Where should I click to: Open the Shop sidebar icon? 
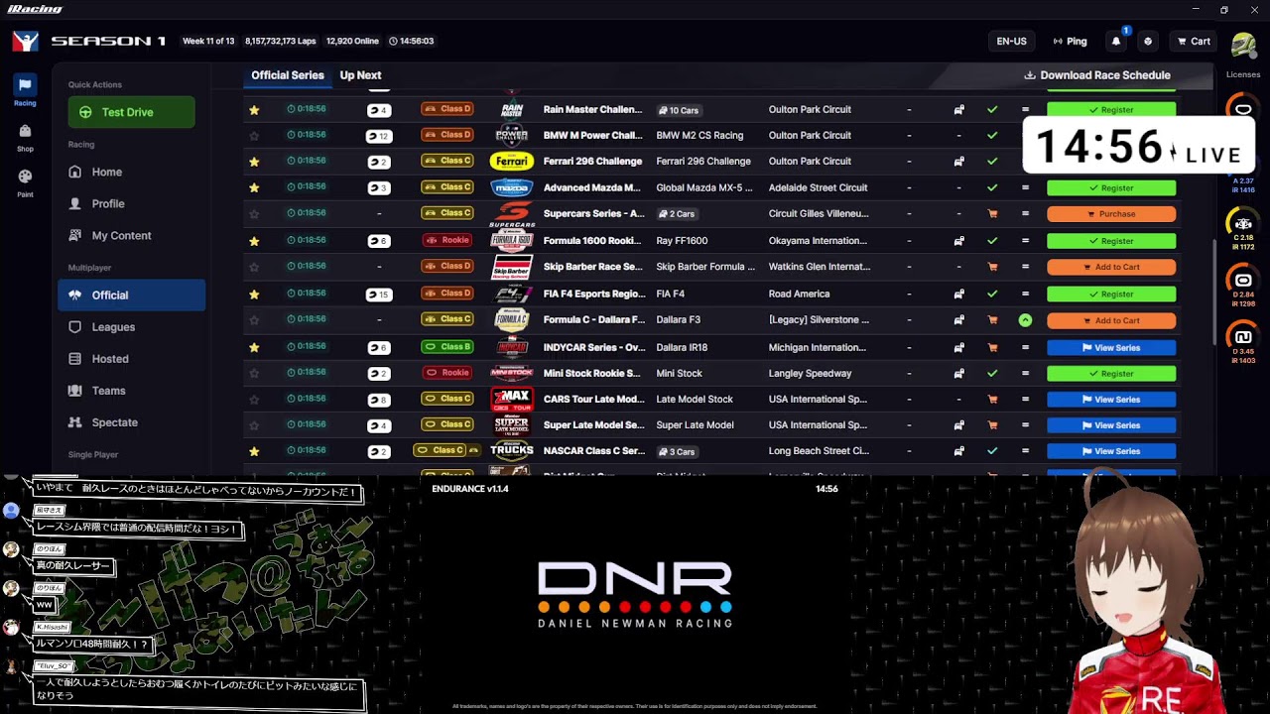pyautogui.click(x=25, y=131)
